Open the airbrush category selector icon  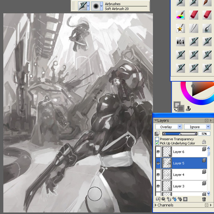point(83,6)
